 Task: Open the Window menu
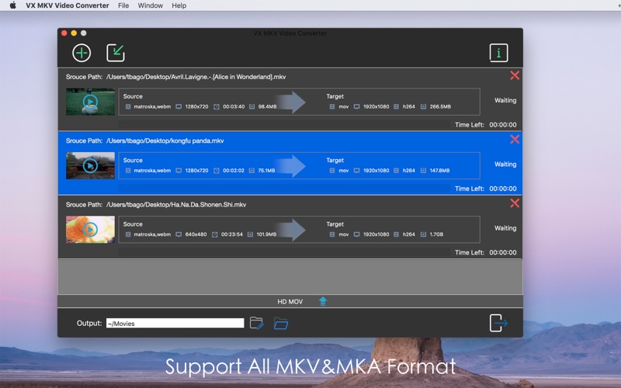pos(150,5)
